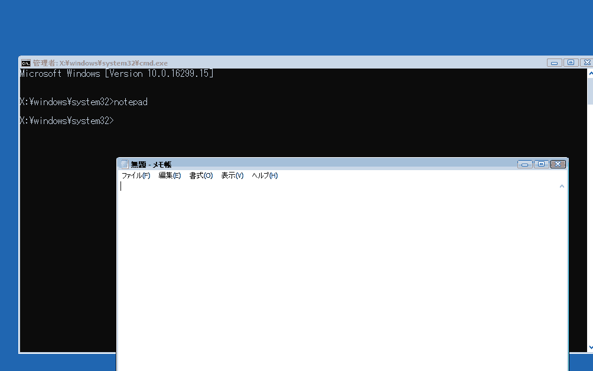Click the last X:¥windows¥system32> prompt line
Screen dimensions: 593x371
pyautogui.click(x=67, y=121)
